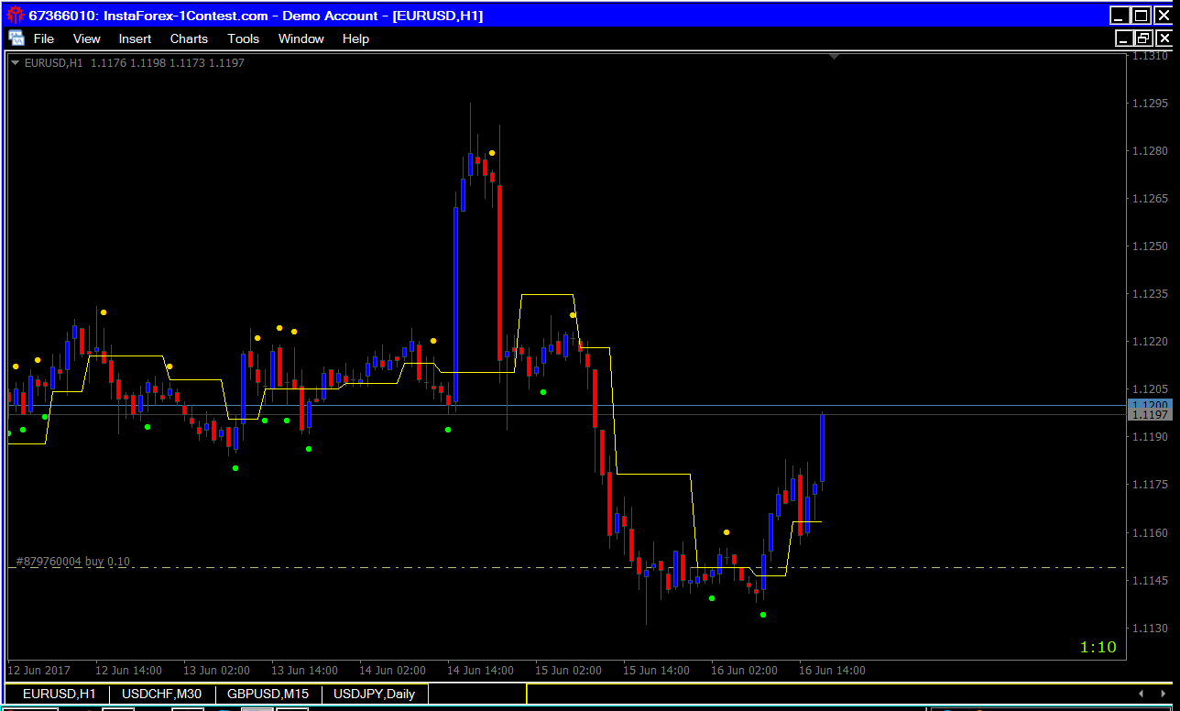Click the '12 Jun 2017' time axis label
This screenshot has height=711, width=1180.
38,671
